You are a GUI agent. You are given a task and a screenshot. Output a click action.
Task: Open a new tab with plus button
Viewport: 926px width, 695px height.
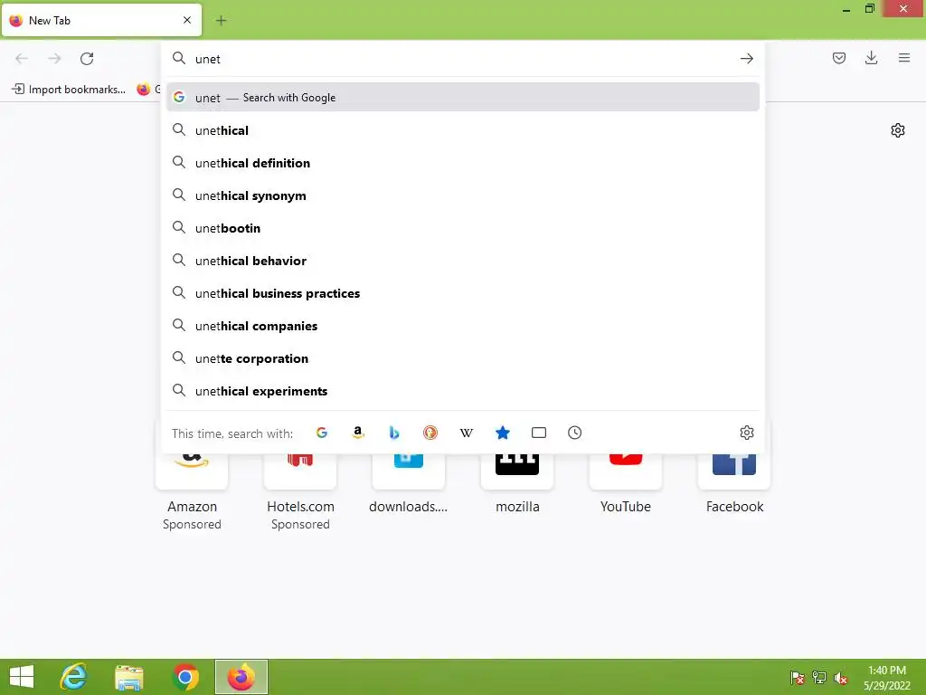click(221, 21)
